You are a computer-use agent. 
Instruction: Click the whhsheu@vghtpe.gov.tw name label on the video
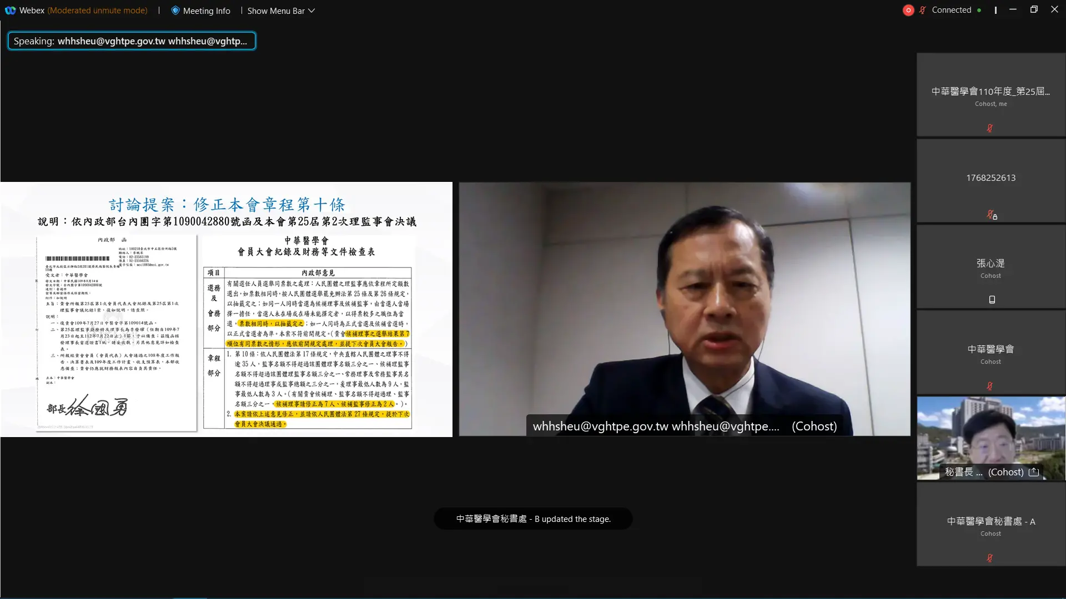pos(655,426)
